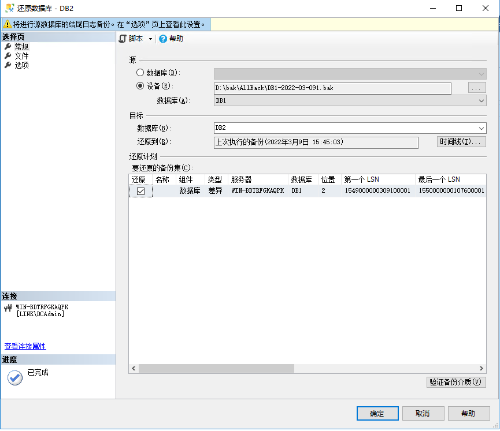
Task: Click the backup sets horizontal scrollbar
Action: (x=216, y=369)
